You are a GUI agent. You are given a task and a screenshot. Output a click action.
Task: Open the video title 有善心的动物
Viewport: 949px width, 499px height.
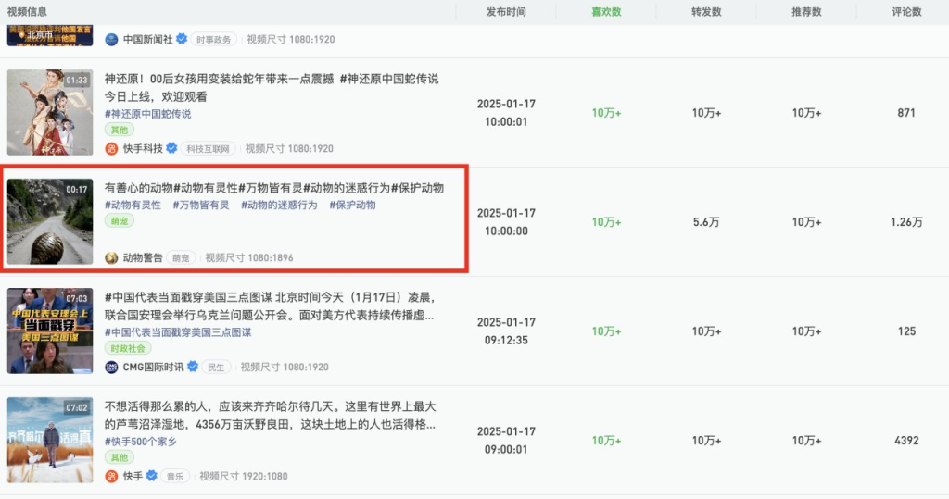point(274,188)
